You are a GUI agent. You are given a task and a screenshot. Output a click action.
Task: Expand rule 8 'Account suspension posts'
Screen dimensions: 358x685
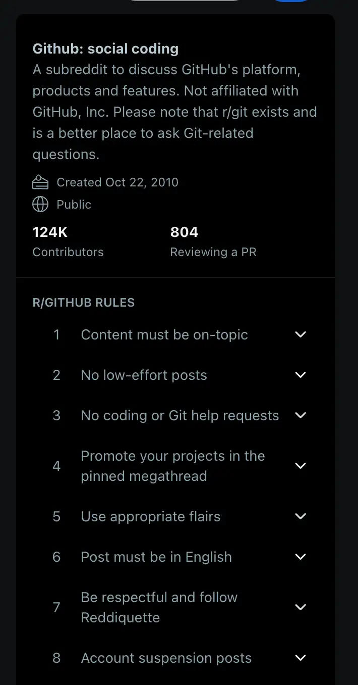coord(300,658)
